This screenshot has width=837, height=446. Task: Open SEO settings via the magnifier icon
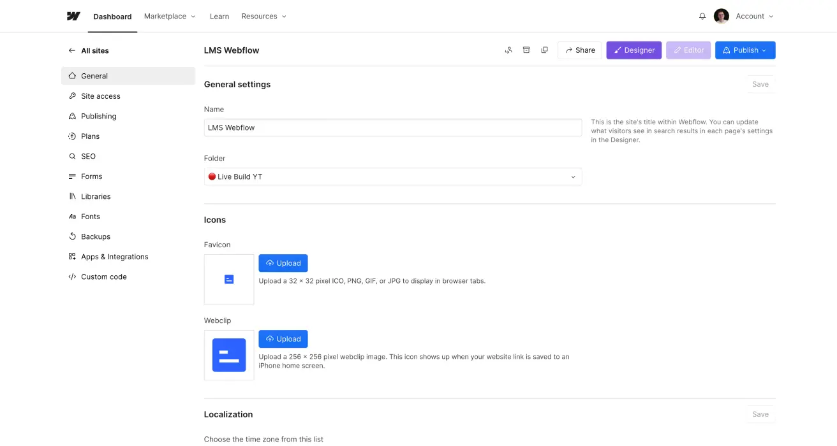pos(71,156)
